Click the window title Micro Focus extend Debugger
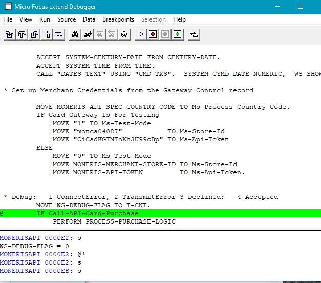This screenshot has height=283, width=321. point(55,7)
